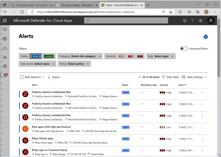Open browser settings and more menu

tap(215, 12)
